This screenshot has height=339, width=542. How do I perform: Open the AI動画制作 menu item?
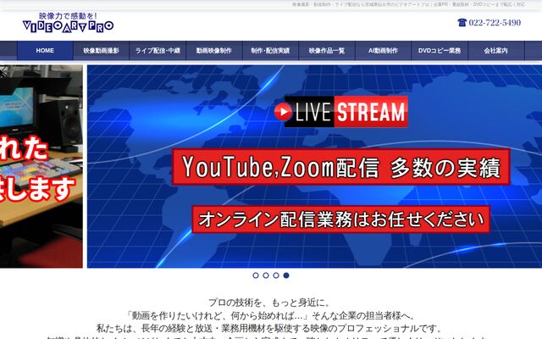tap(383, 51)
